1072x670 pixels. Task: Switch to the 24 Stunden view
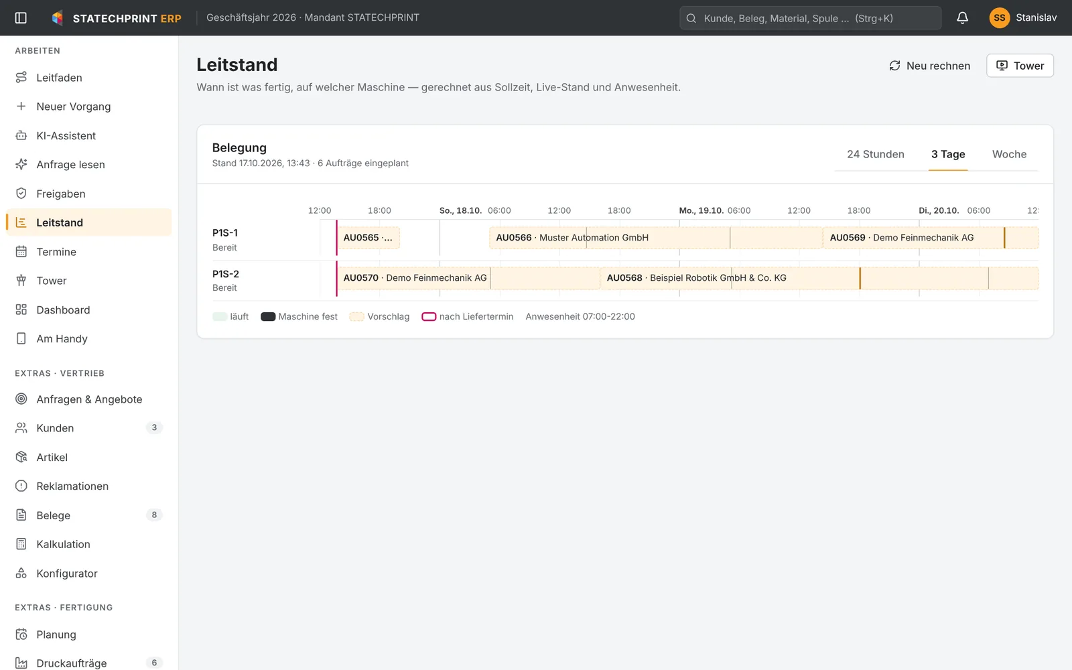pyautogui.click(x=876, y=154)
